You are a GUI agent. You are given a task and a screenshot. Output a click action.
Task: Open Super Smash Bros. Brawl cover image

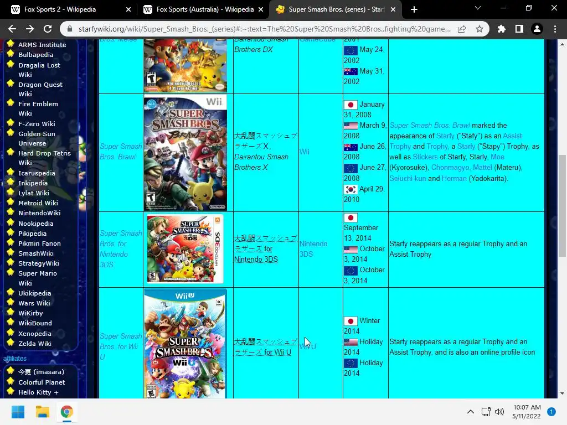coord(185,153)
